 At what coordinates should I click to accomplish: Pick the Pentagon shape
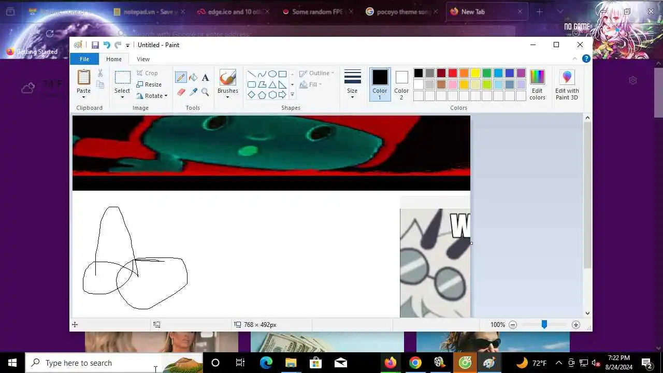click(262, 95)
